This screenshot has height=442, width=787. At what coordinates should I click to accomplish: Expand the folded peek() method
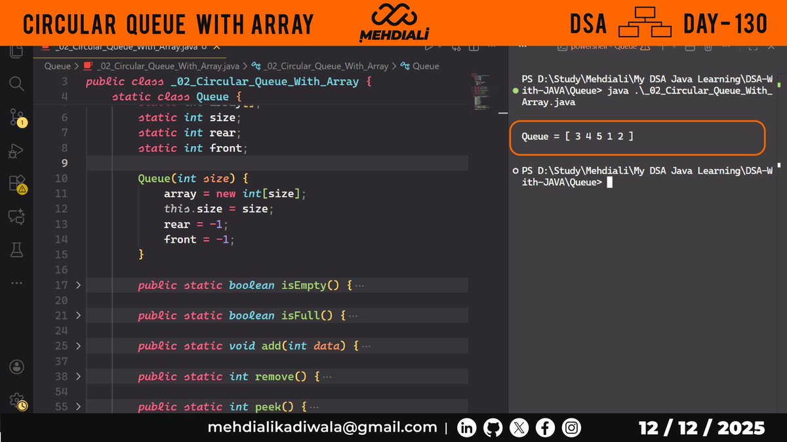click(78, 407)
